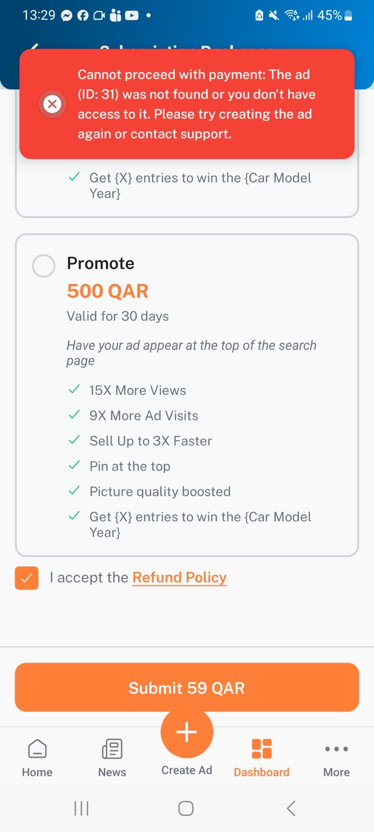Tap the YouTube notification icon in status bar
Screen dimensions: 374x832
click(132, 16)
